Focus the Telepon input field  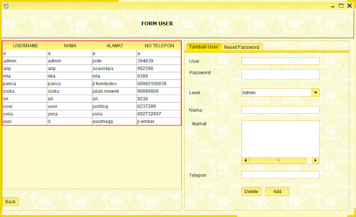(x=280, y=175)
